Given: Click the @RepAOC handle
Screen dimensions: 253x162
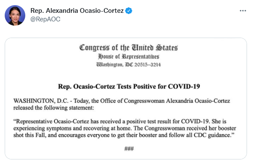Looking at the screenshot, I should click(x=45, y=19).
